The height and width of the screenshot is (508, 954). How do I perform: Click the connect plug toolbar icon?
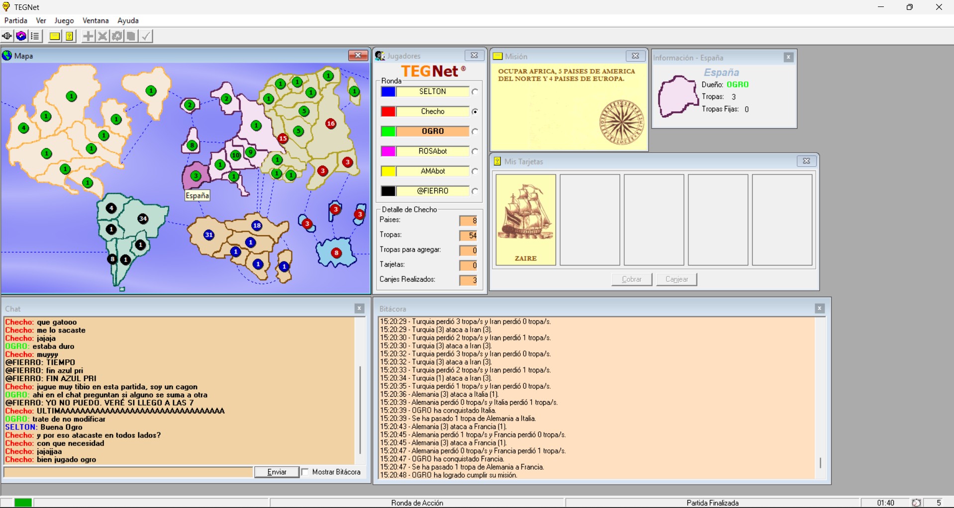[x=7, y=36]
